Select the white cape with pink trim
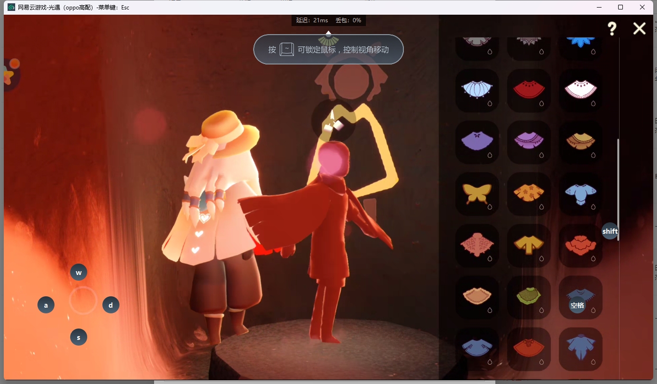This screenshot has width=657, height=384. tap(581, 90)
